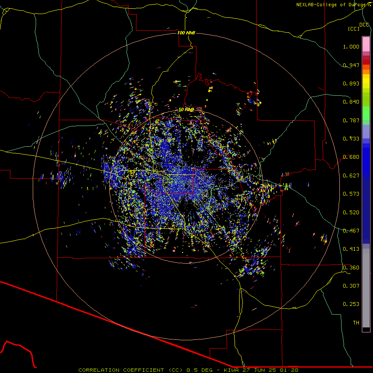Click the 0.307 scale value
The width and height of the screenshot is (373, 373).
coord(351,286)
